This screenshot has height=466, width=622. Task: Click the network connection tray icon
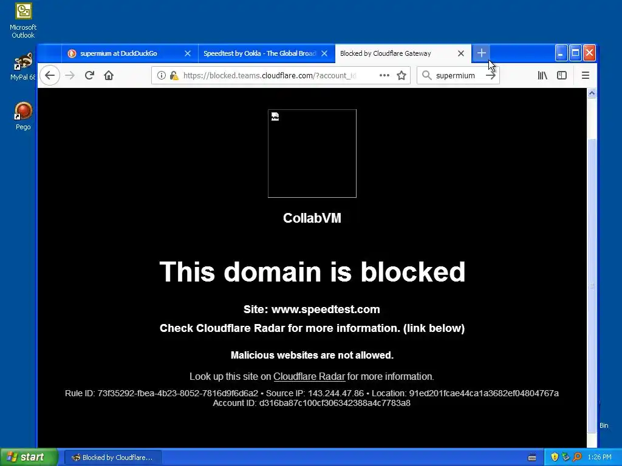coord(566,458)
